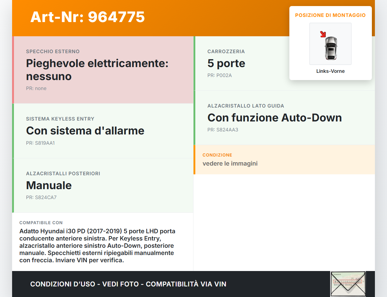Screen dimensions: 387x297
Task: Click the Condizioni d'uso footer banner text
Action: pos(128,284)
